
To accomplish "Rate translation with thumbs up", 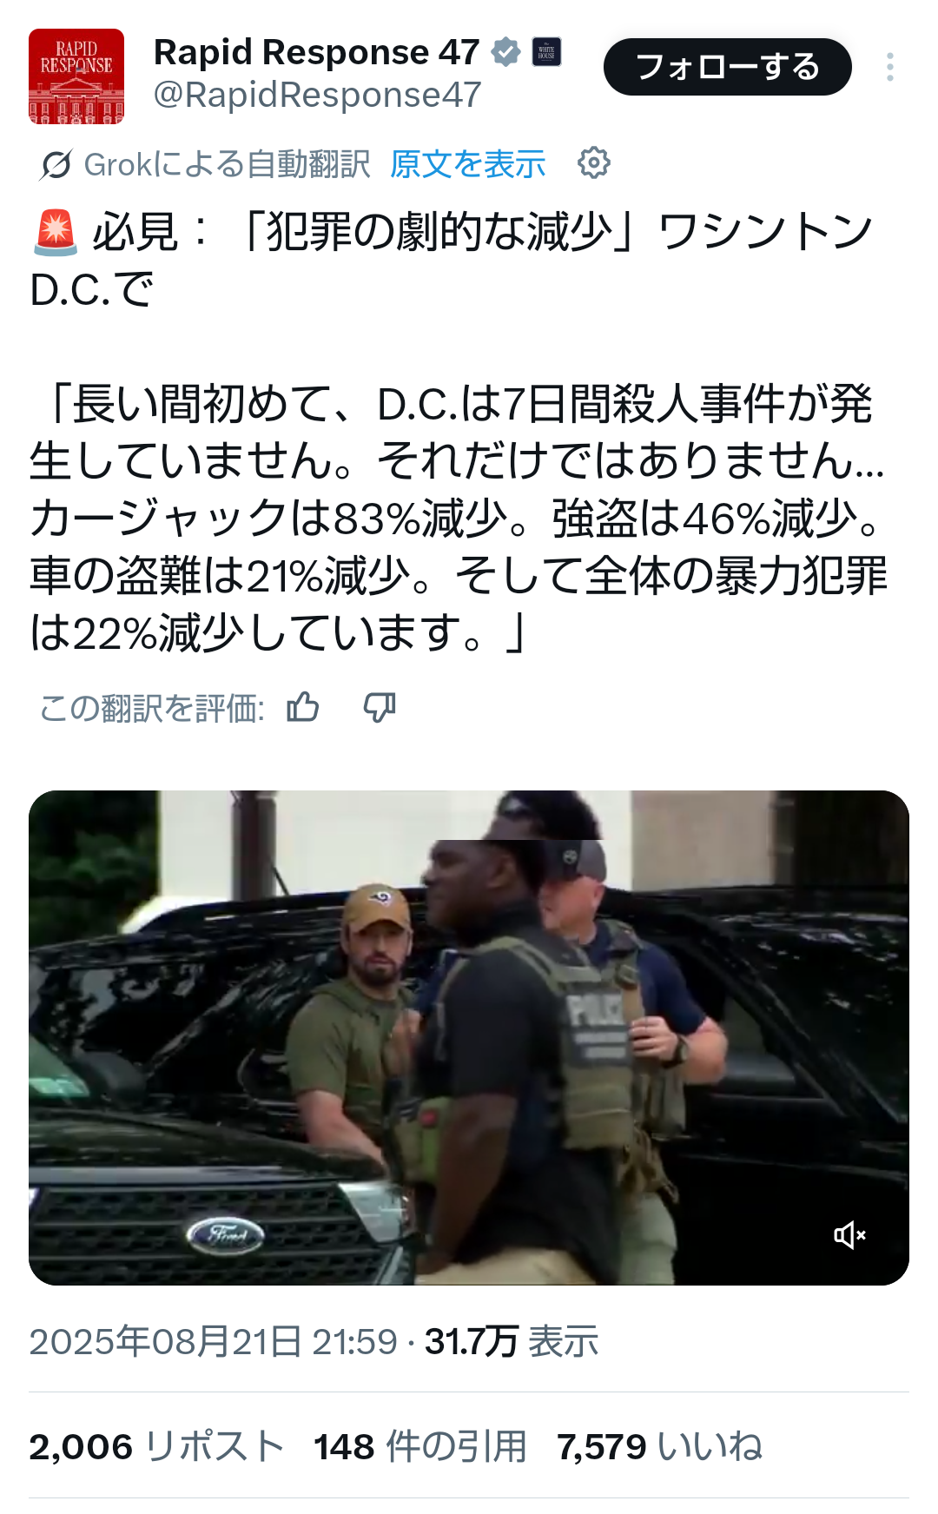I will point(303,708).
